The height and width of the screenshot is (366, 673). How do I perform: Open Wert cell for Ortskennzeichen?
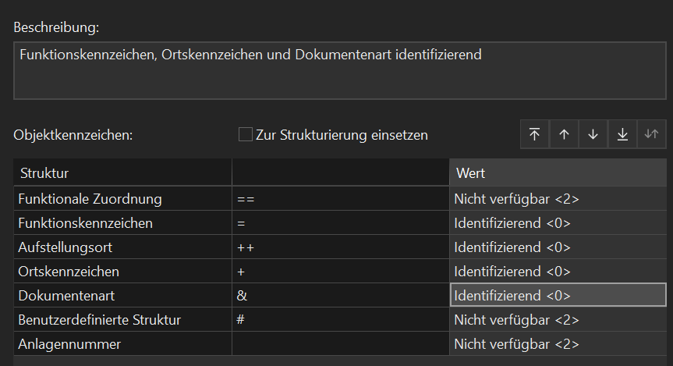558,271
